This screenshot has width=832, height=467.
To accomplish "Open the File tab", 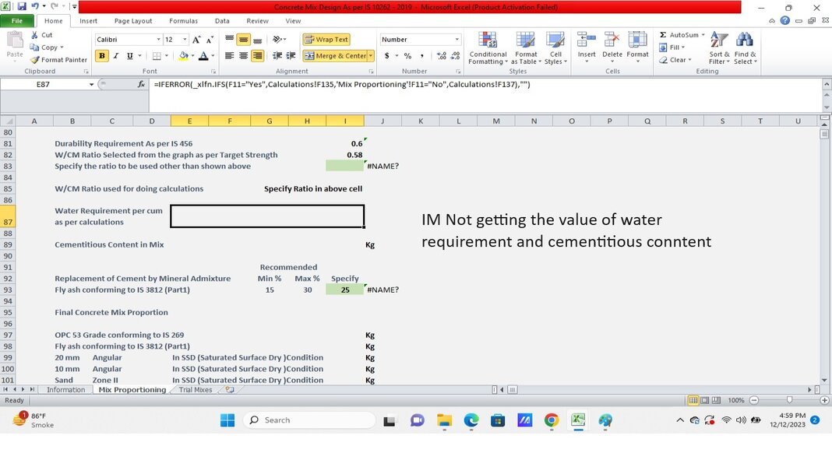I will click(17, 21).
